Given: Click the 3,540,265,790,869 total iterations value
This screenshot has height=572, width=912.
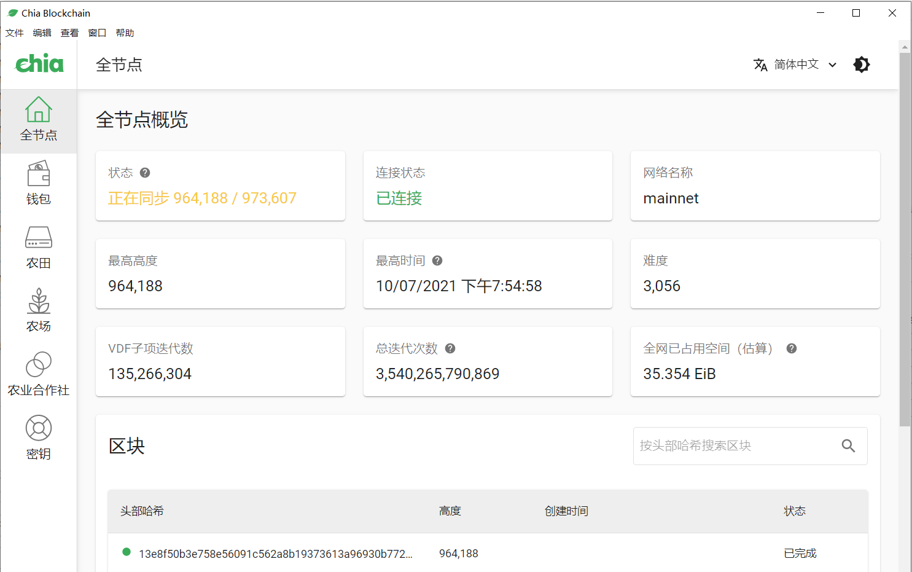Looking at the screenshot, I should click(438, 374).
